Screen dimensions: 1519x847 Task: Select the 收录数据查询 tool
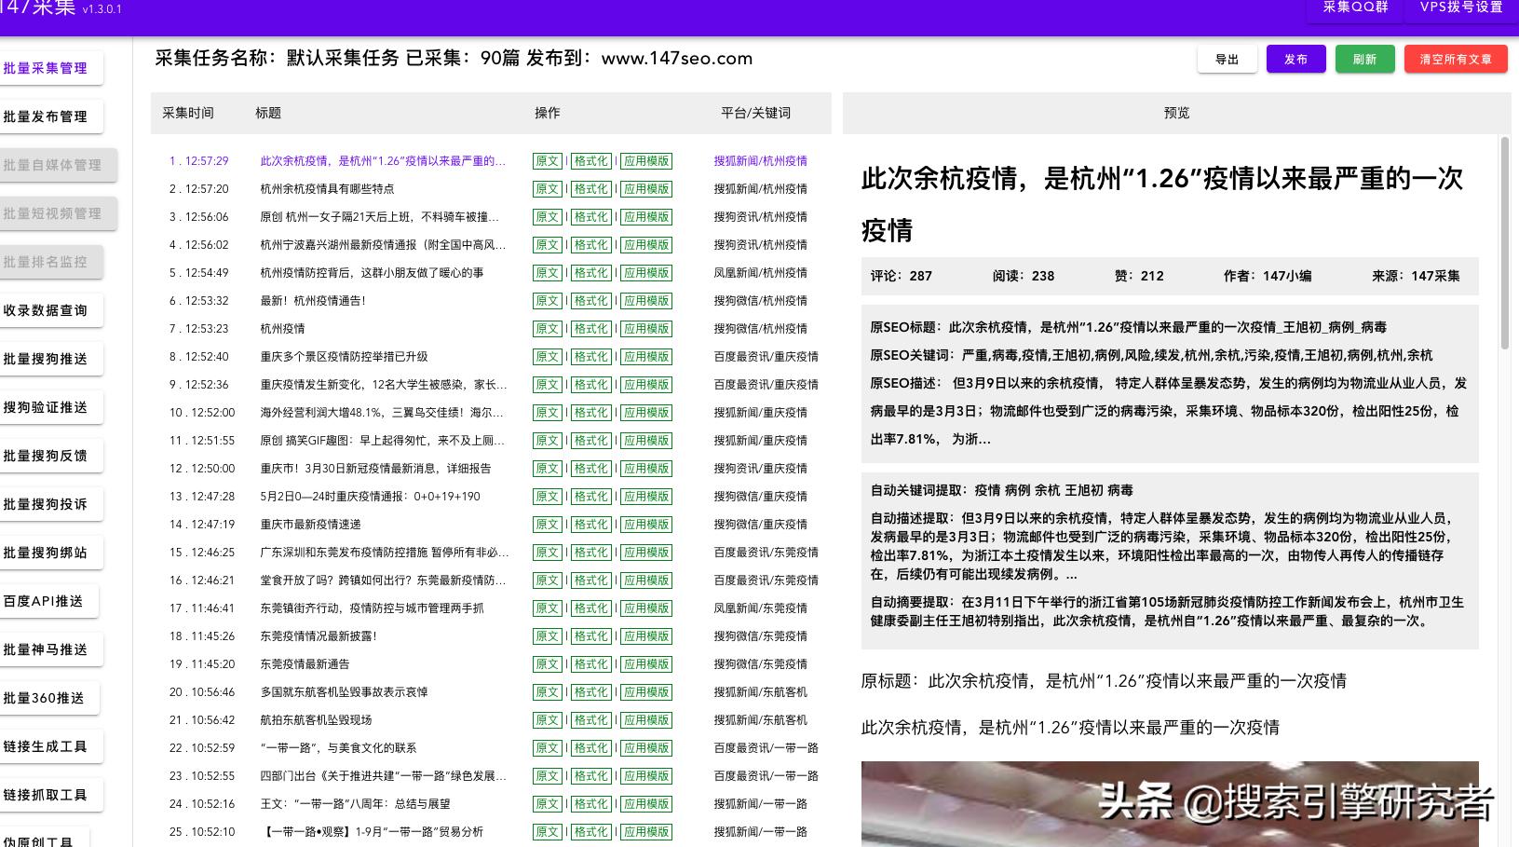click(51, 310)
